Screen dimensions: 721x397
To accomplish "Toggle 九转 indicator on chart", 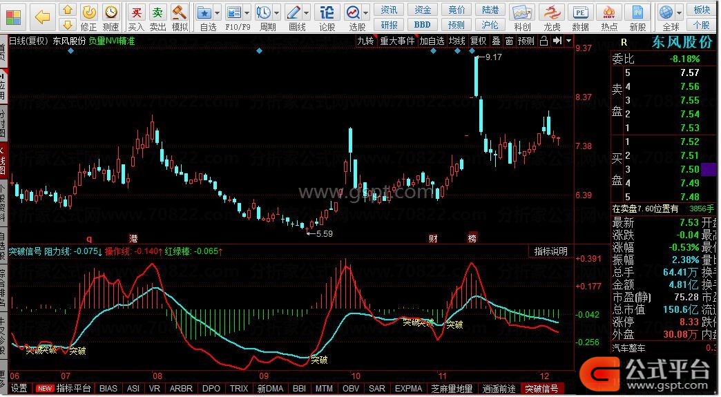I will coord(366,41).
